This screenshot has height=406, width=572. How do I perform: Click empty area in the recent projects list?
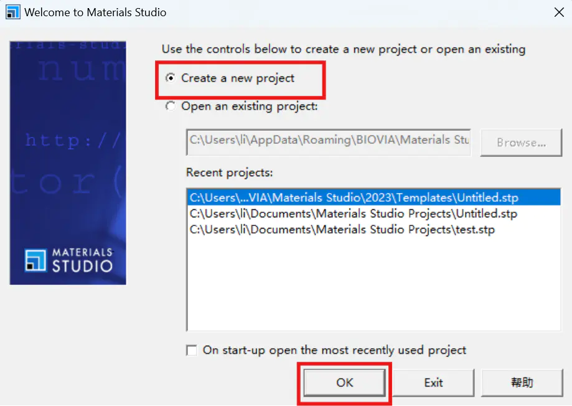click(373, 285)
